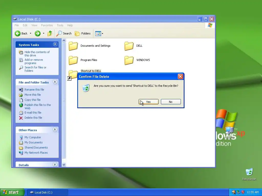Open the Tools menu
This screenshot has height=196, width=262.
pyautogui.click(x=60, y=25)
